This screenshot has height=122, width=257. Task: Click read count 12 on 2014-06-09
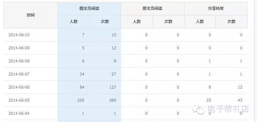tap(114, 48)
